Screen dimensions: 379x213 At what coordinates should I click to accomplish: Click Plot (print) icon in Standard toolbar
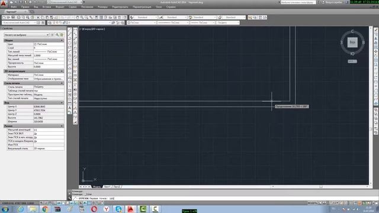(x=18, y=17)
